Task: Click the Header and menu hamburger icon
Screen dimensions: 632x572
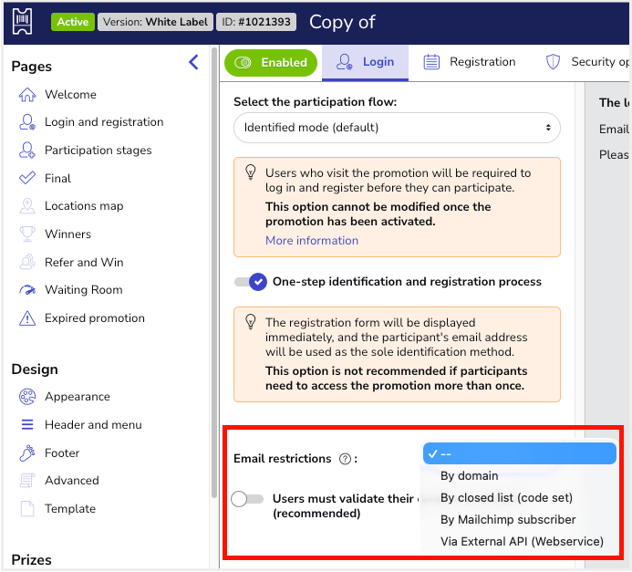Action: (x=27, y=425)
